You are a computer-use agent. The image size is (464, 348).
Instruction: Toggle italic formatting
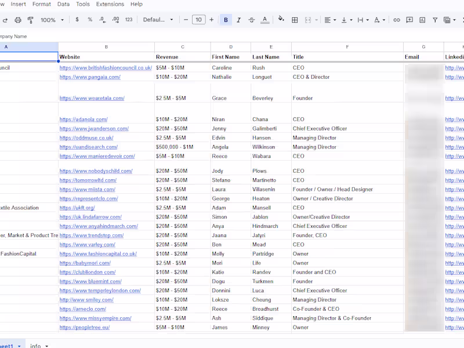tap(238, 20)
